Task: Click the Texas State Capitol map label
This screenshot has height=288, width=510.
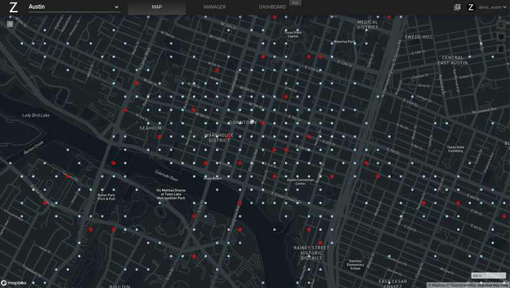Action: tap(293, 34)
